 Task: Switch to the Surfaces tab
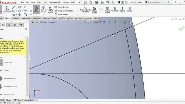16,18
